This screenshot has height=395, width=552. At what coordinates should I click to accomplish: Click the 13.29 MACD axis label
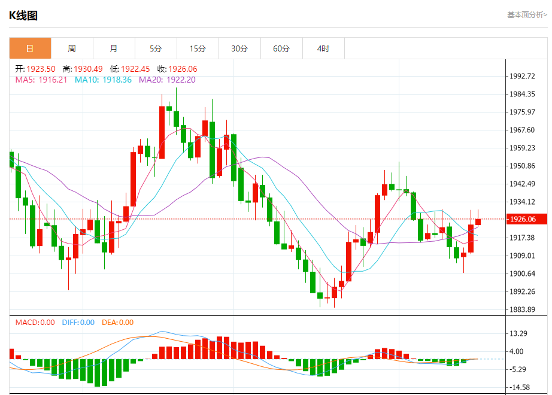518,334
